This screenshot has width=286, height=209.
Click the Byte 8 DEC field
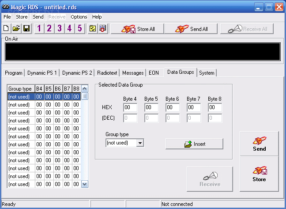pyautogui.click(x=215, y=118)
